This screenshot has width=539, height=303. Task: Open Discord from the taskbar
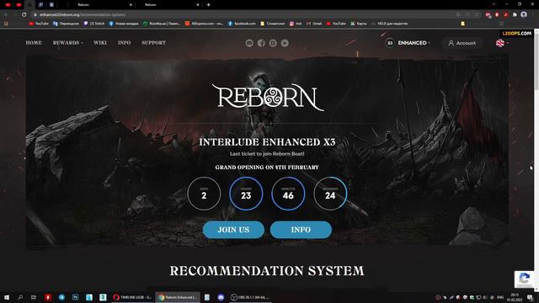(x=221, y=297)
